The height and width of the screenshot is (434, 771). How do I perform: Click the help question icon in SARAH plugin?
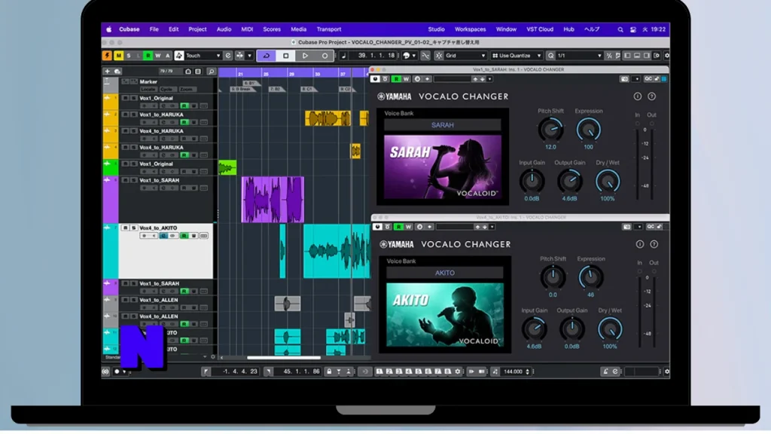(651, 96)
